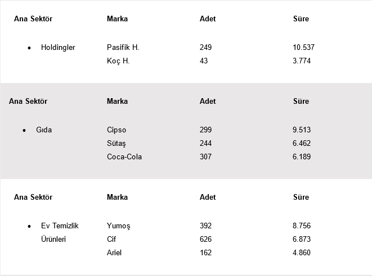The height and width of the screenshot is (276, 372).
Task: Click the Holdingler sector label
Action: (58, 48)
